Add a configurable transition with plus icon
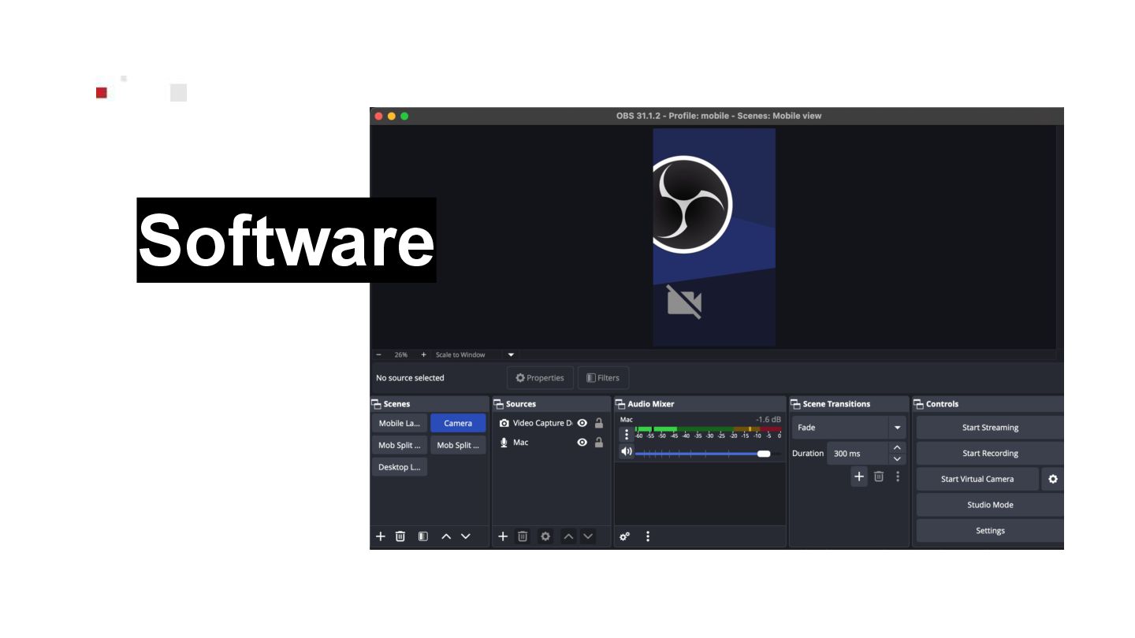 point(859,477)
